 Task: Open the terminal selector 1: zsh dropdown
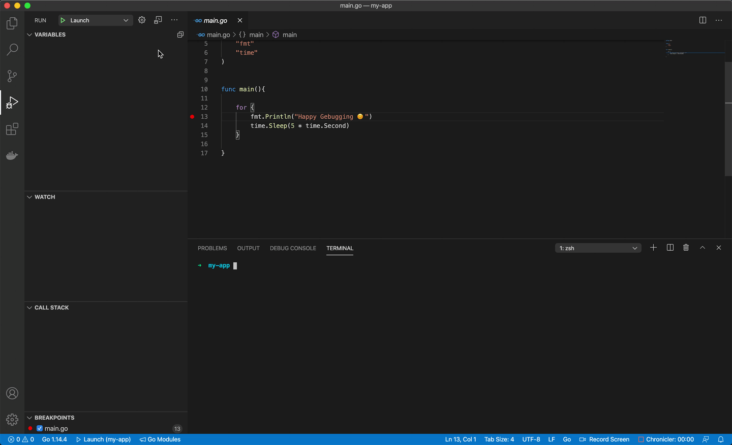pyautogui.click(x=598, y=248)
